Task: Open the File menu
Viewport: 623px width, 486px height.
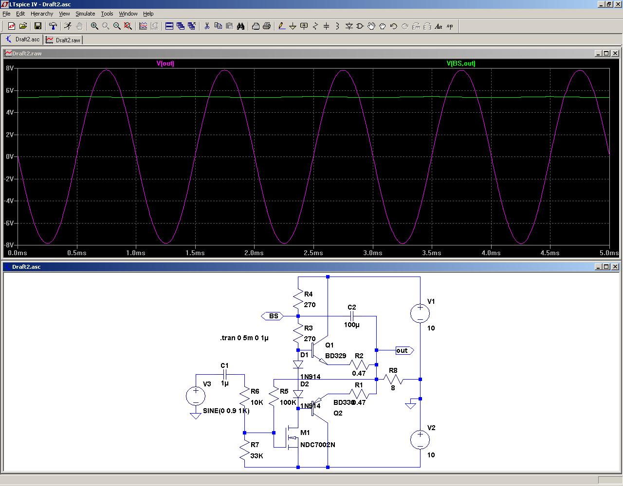Action: [6, 14]
